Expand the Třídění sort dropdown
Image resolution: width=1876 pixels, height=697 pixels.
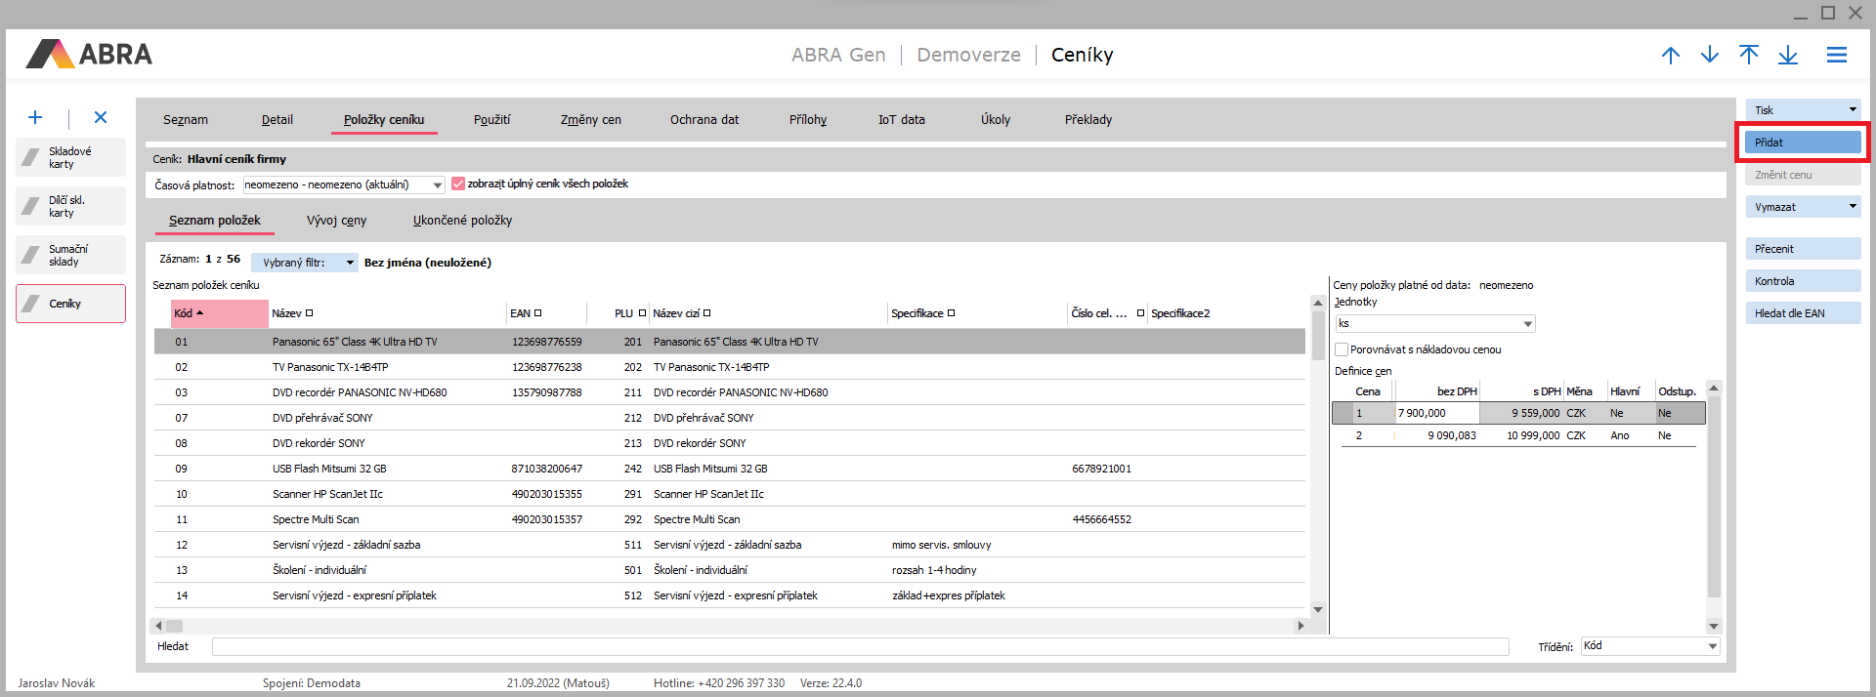(x=1712, y=646)
